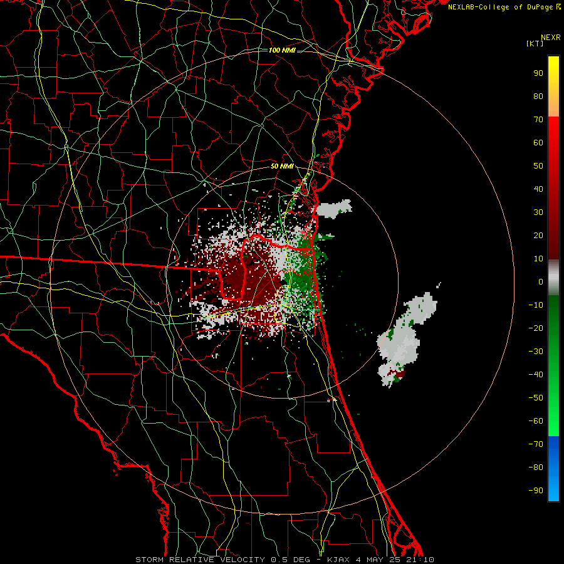Pick the blue segment of the color bar

coord(553,468)
